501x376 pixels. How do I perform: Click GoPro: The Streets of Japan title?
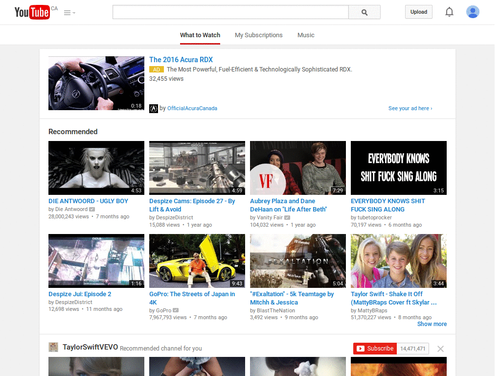click(192, 298)
